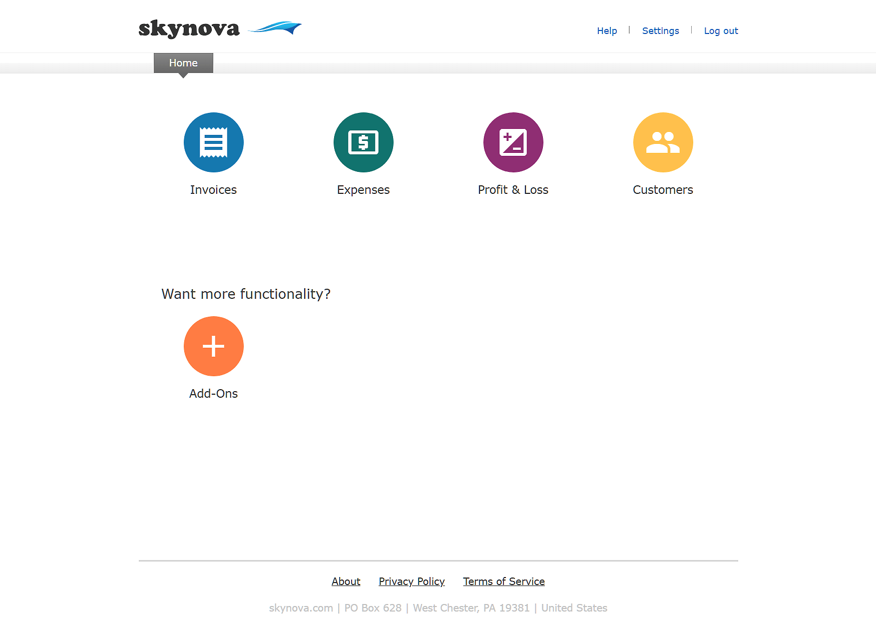
Task: Click the Customers text label
Action: [x=663, y=190]
